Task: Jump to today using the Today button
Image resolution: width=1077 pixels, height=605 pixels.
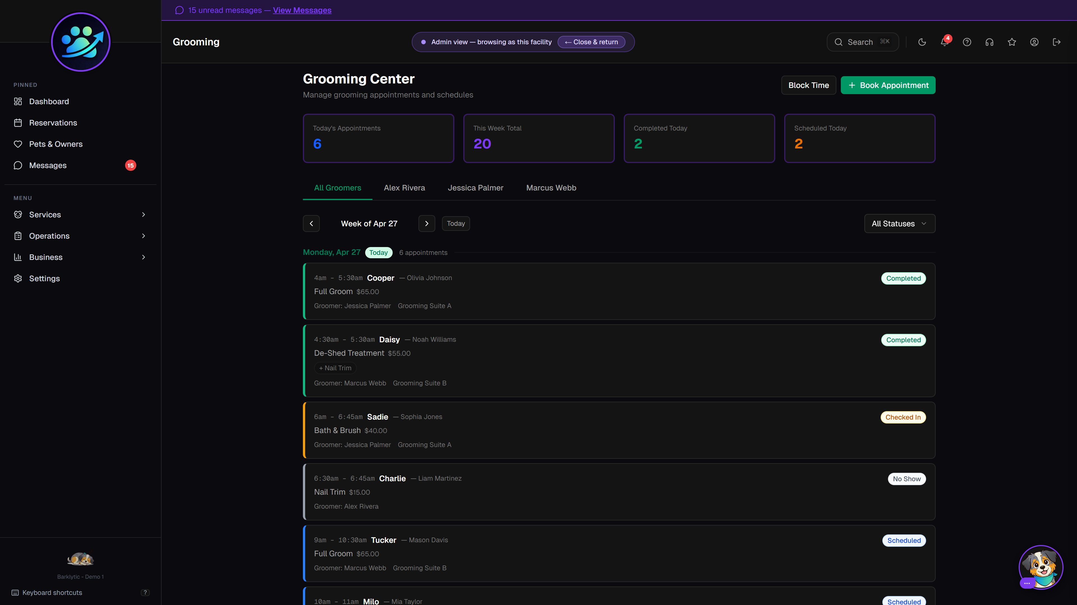Action: (456, 224)
